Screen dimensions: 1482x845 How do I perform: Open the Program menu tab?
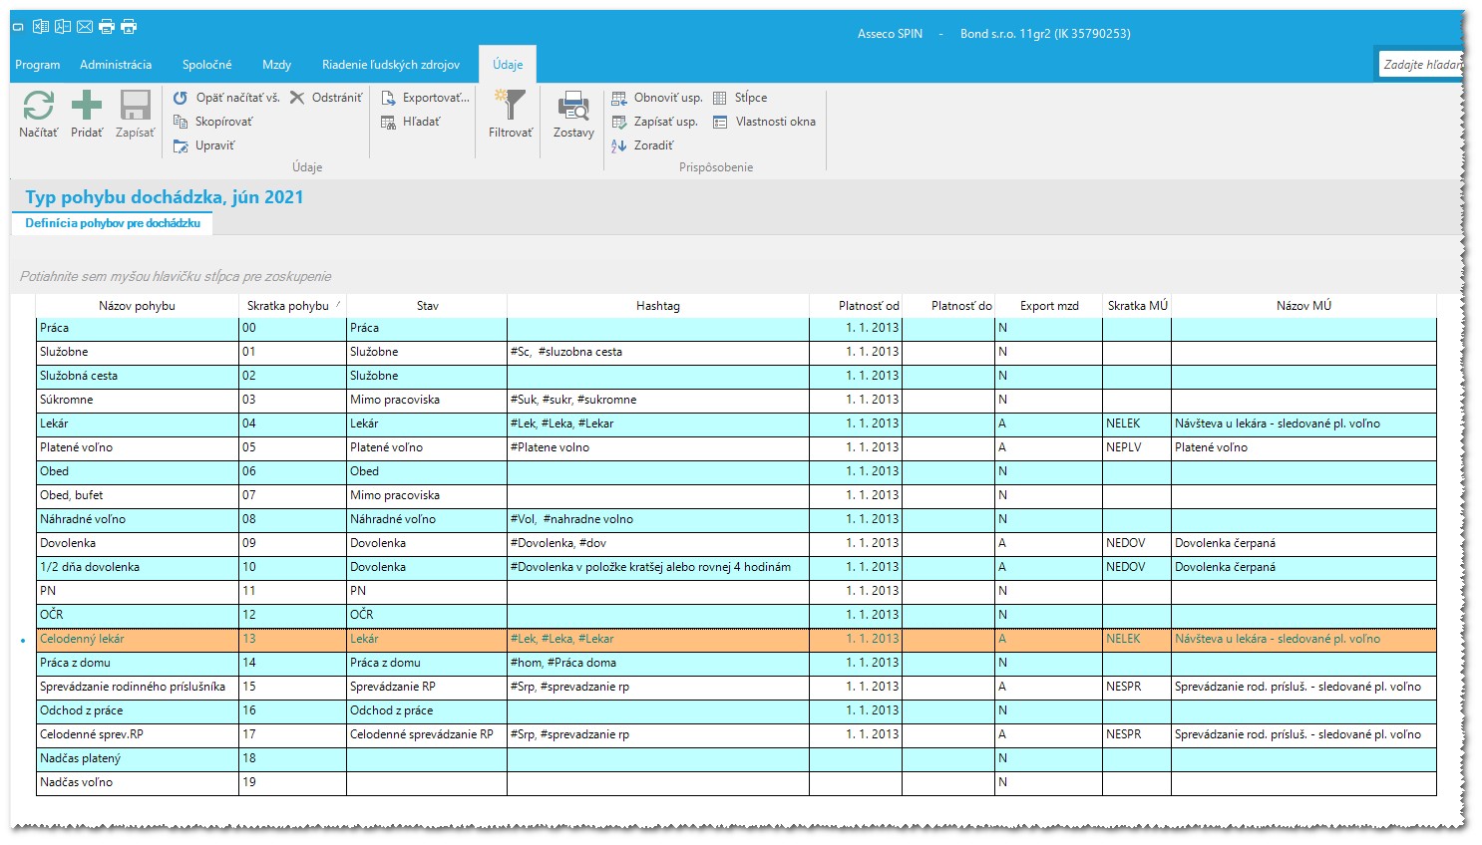click(38, 65)
